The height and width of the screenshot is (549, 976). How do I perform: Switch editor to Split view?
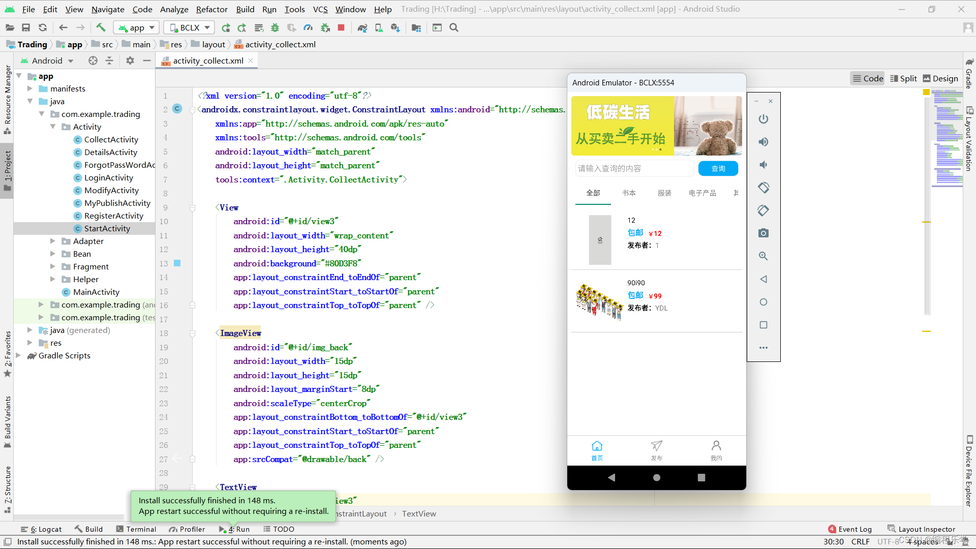[x=903, y=78]
